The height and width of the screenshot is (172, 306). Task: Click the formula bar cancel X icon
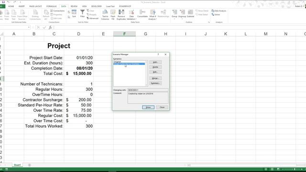point(38,27)
